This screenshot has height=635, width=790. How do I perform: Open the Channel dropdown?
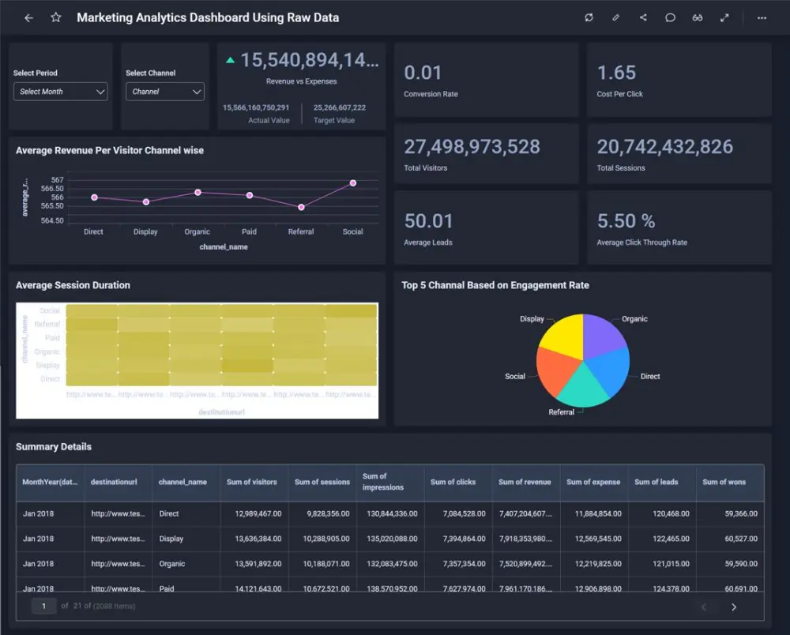click(x=165, y=92)
